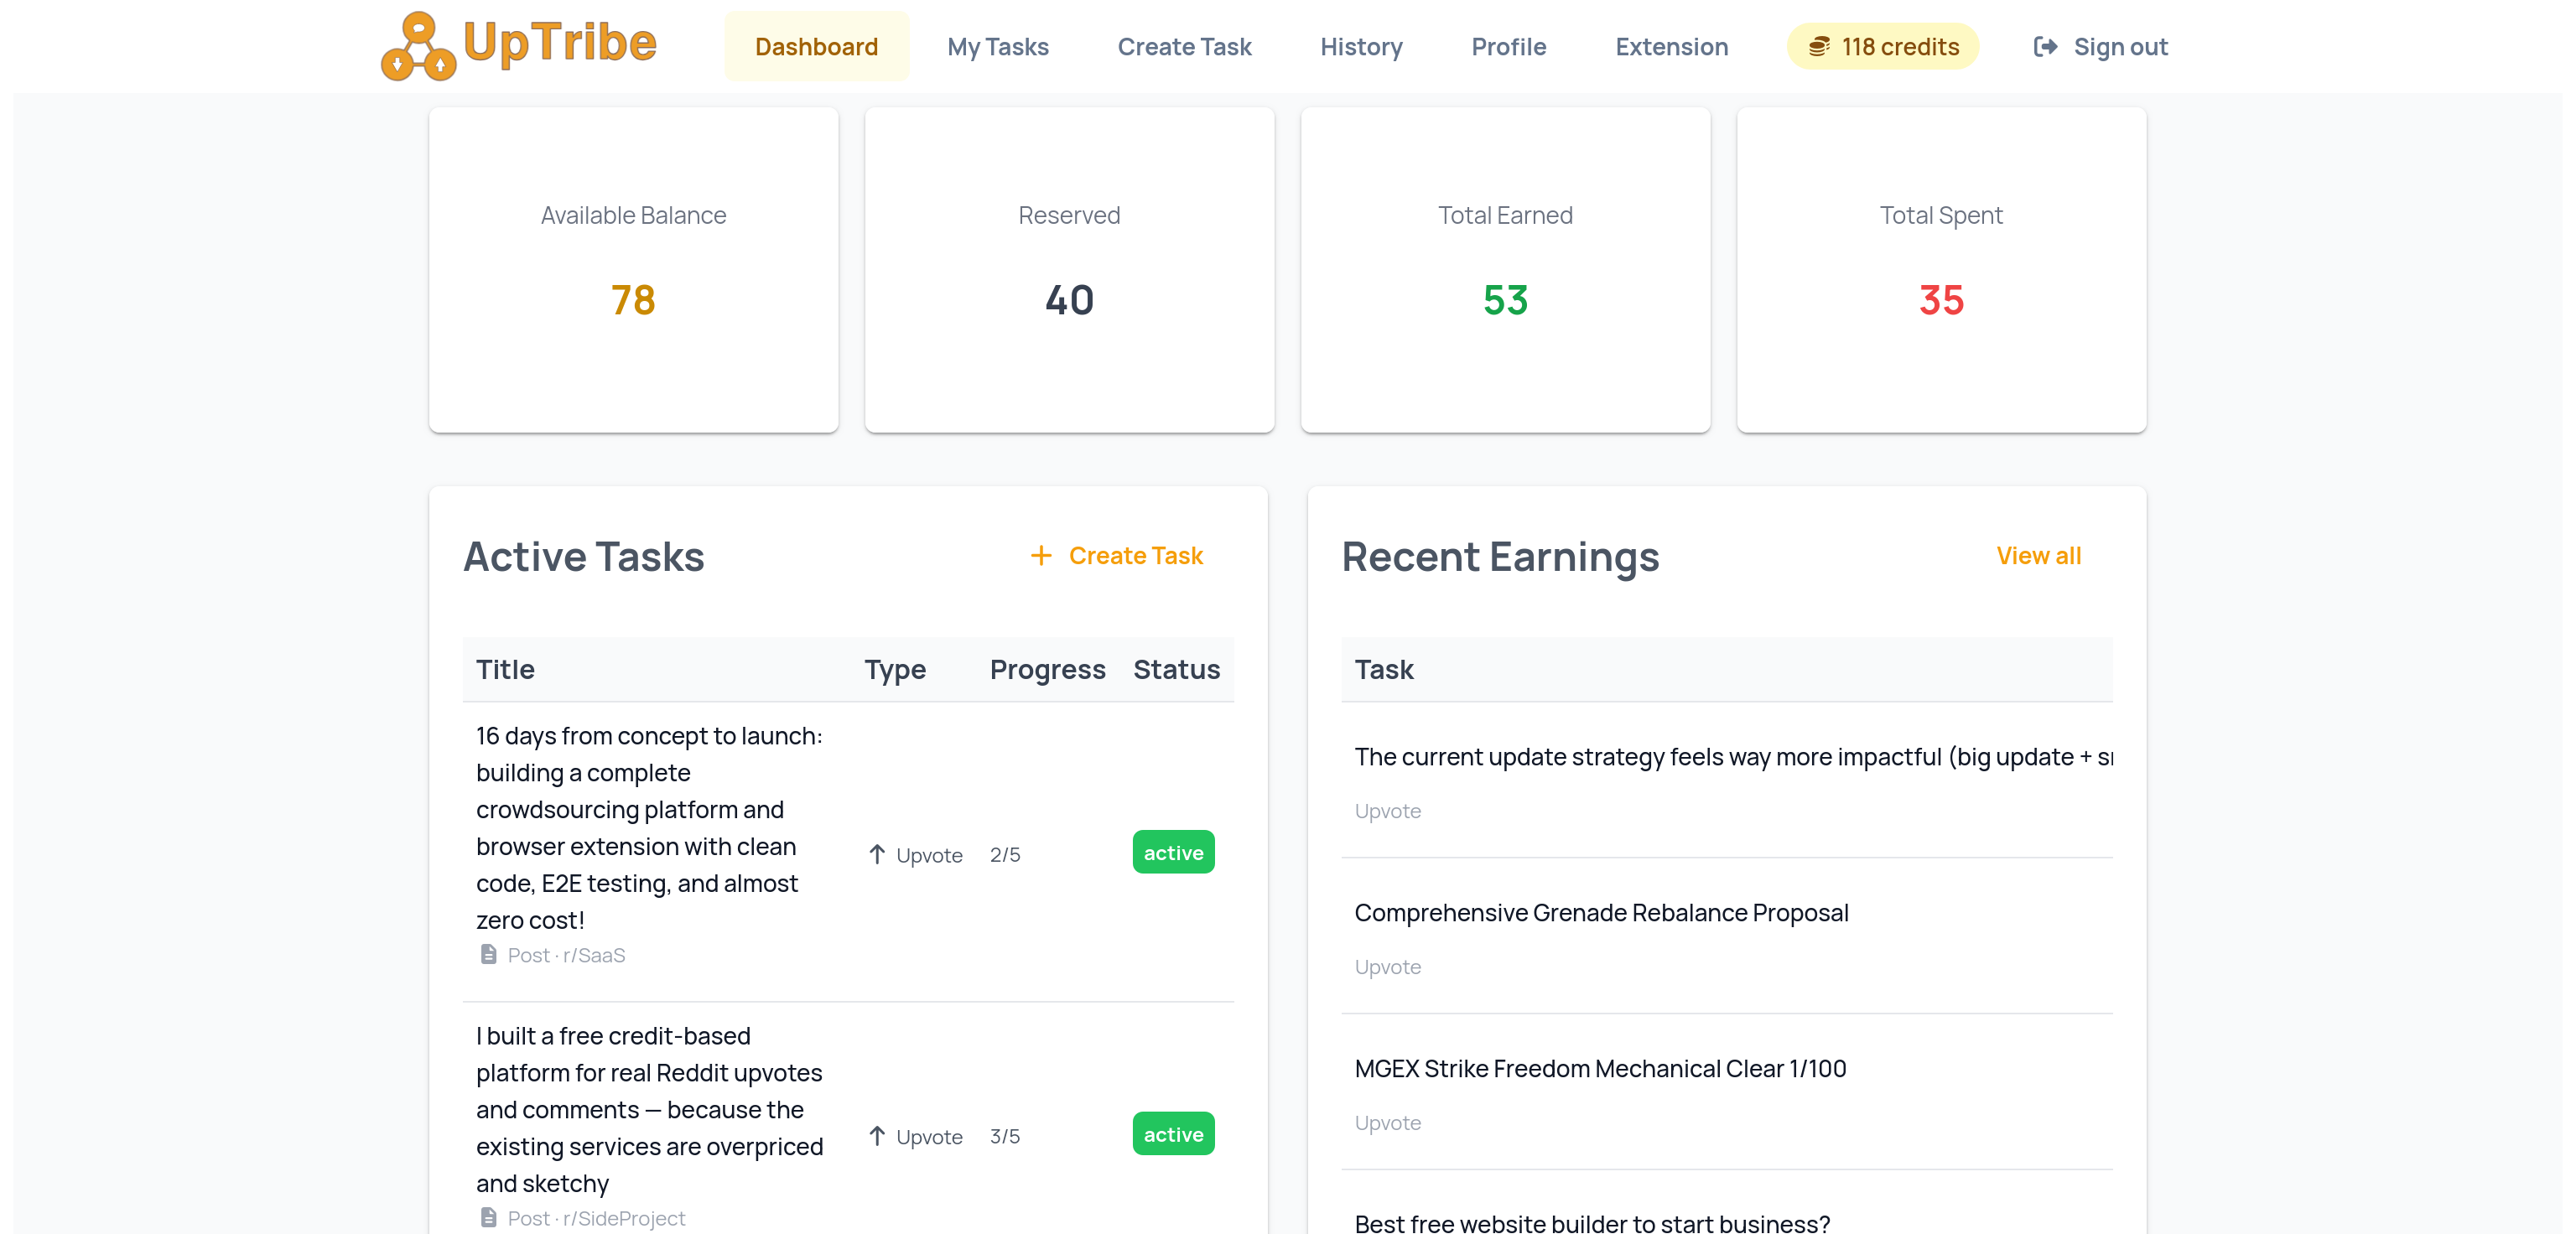The width and height of the screenshot is (2576, 1234).
Task: Click the sign out arrow icon
Action: tap(2046, 46)
